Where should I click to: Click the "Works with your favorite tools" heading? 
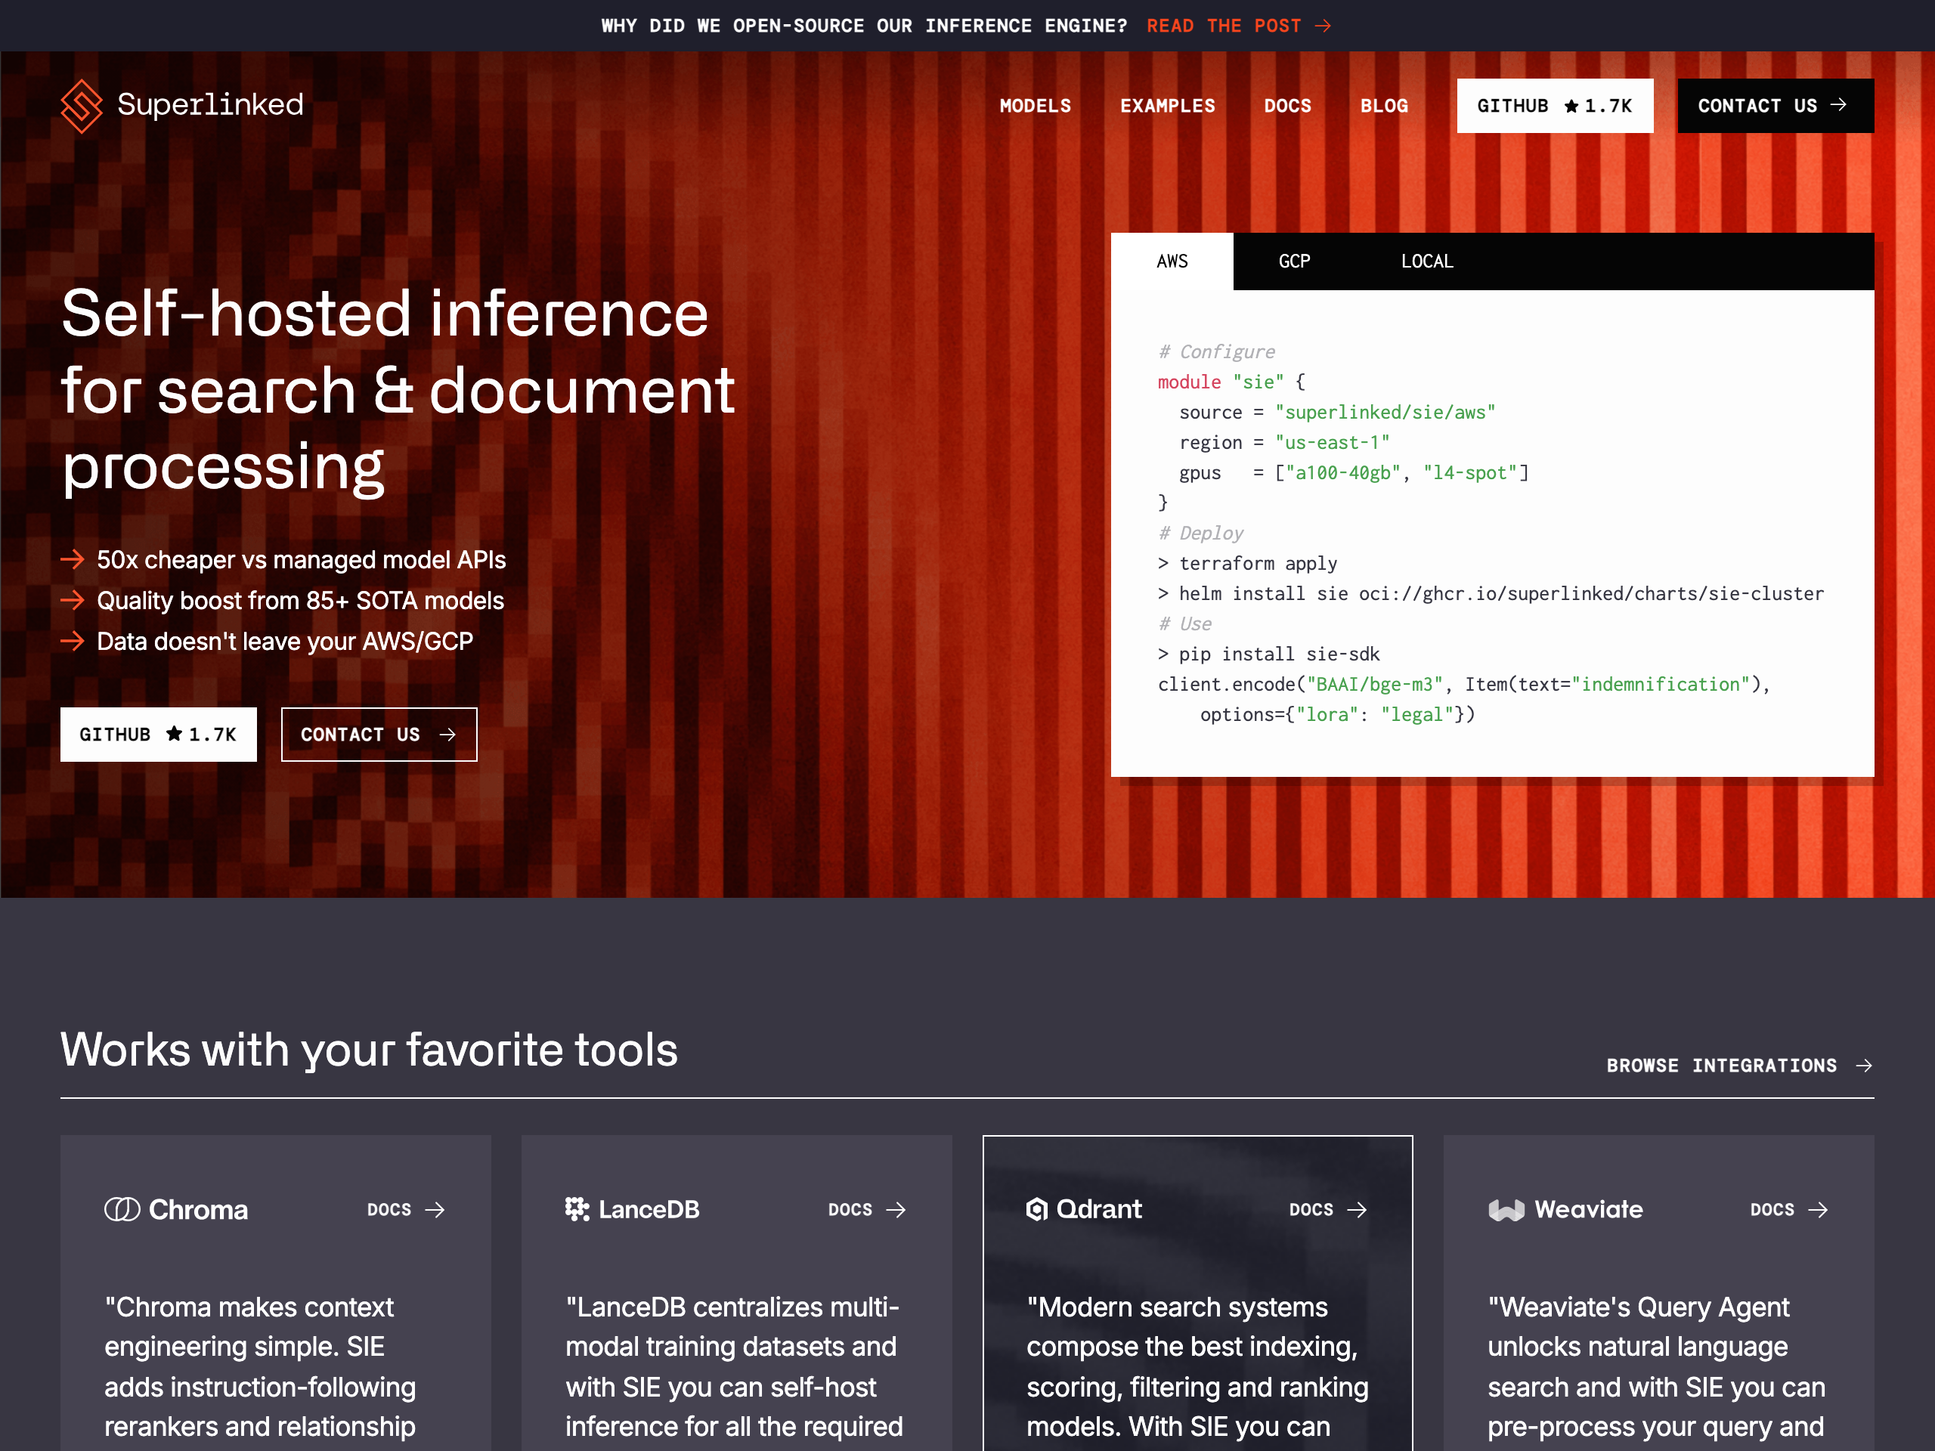click(x=369, y=1050)
